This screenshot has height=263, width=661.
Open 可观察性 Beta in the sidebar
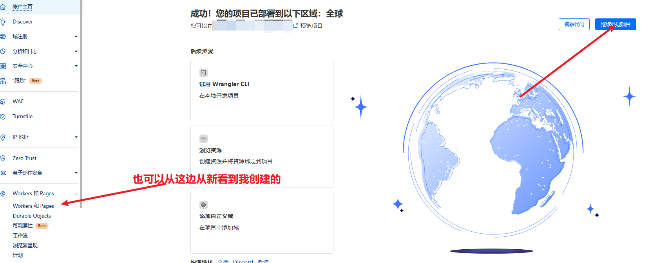30,226
